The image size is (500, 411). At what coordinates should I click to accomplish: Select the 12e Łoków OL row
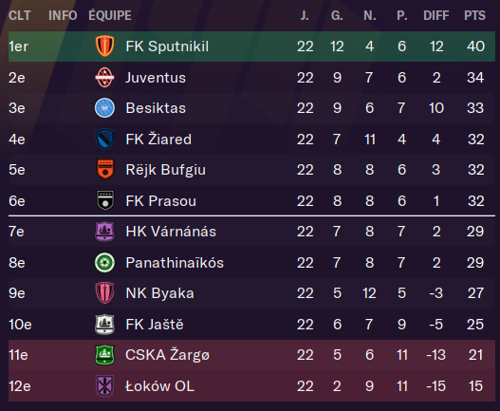tap(251, 386)
